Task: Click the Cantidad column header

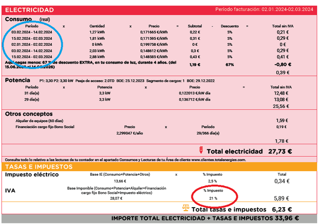Action: (97, 26)
